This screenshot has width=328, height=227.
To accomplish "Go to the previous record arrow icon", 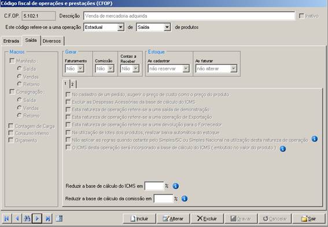I will [x=17, y=219].
